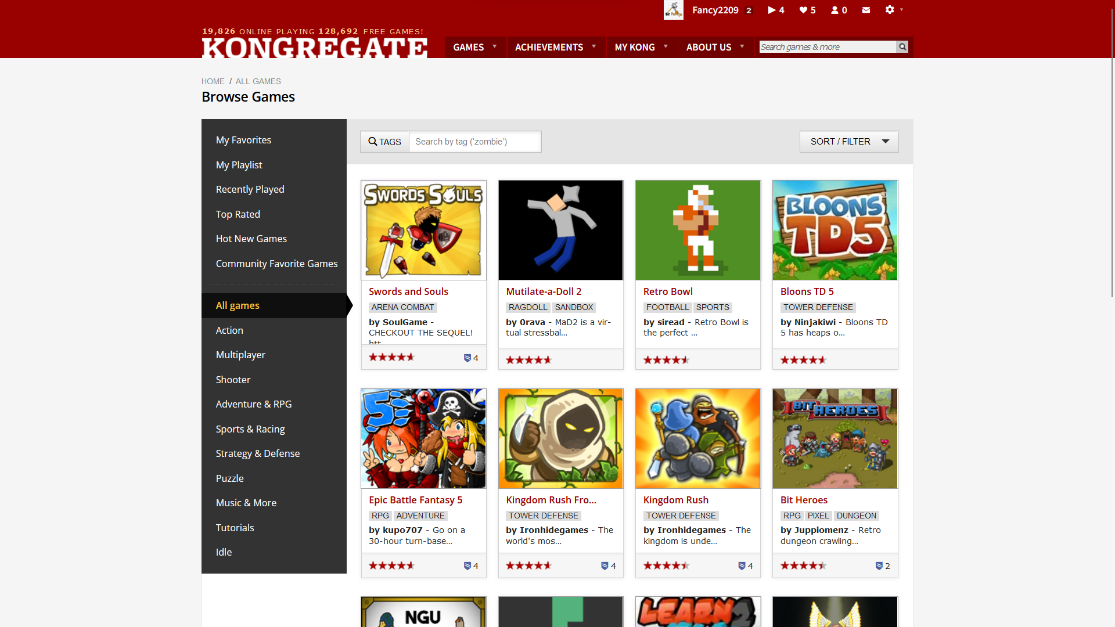Select Top Rated in the sidebar
This screenshot has height=627, width=1115.
238,214
